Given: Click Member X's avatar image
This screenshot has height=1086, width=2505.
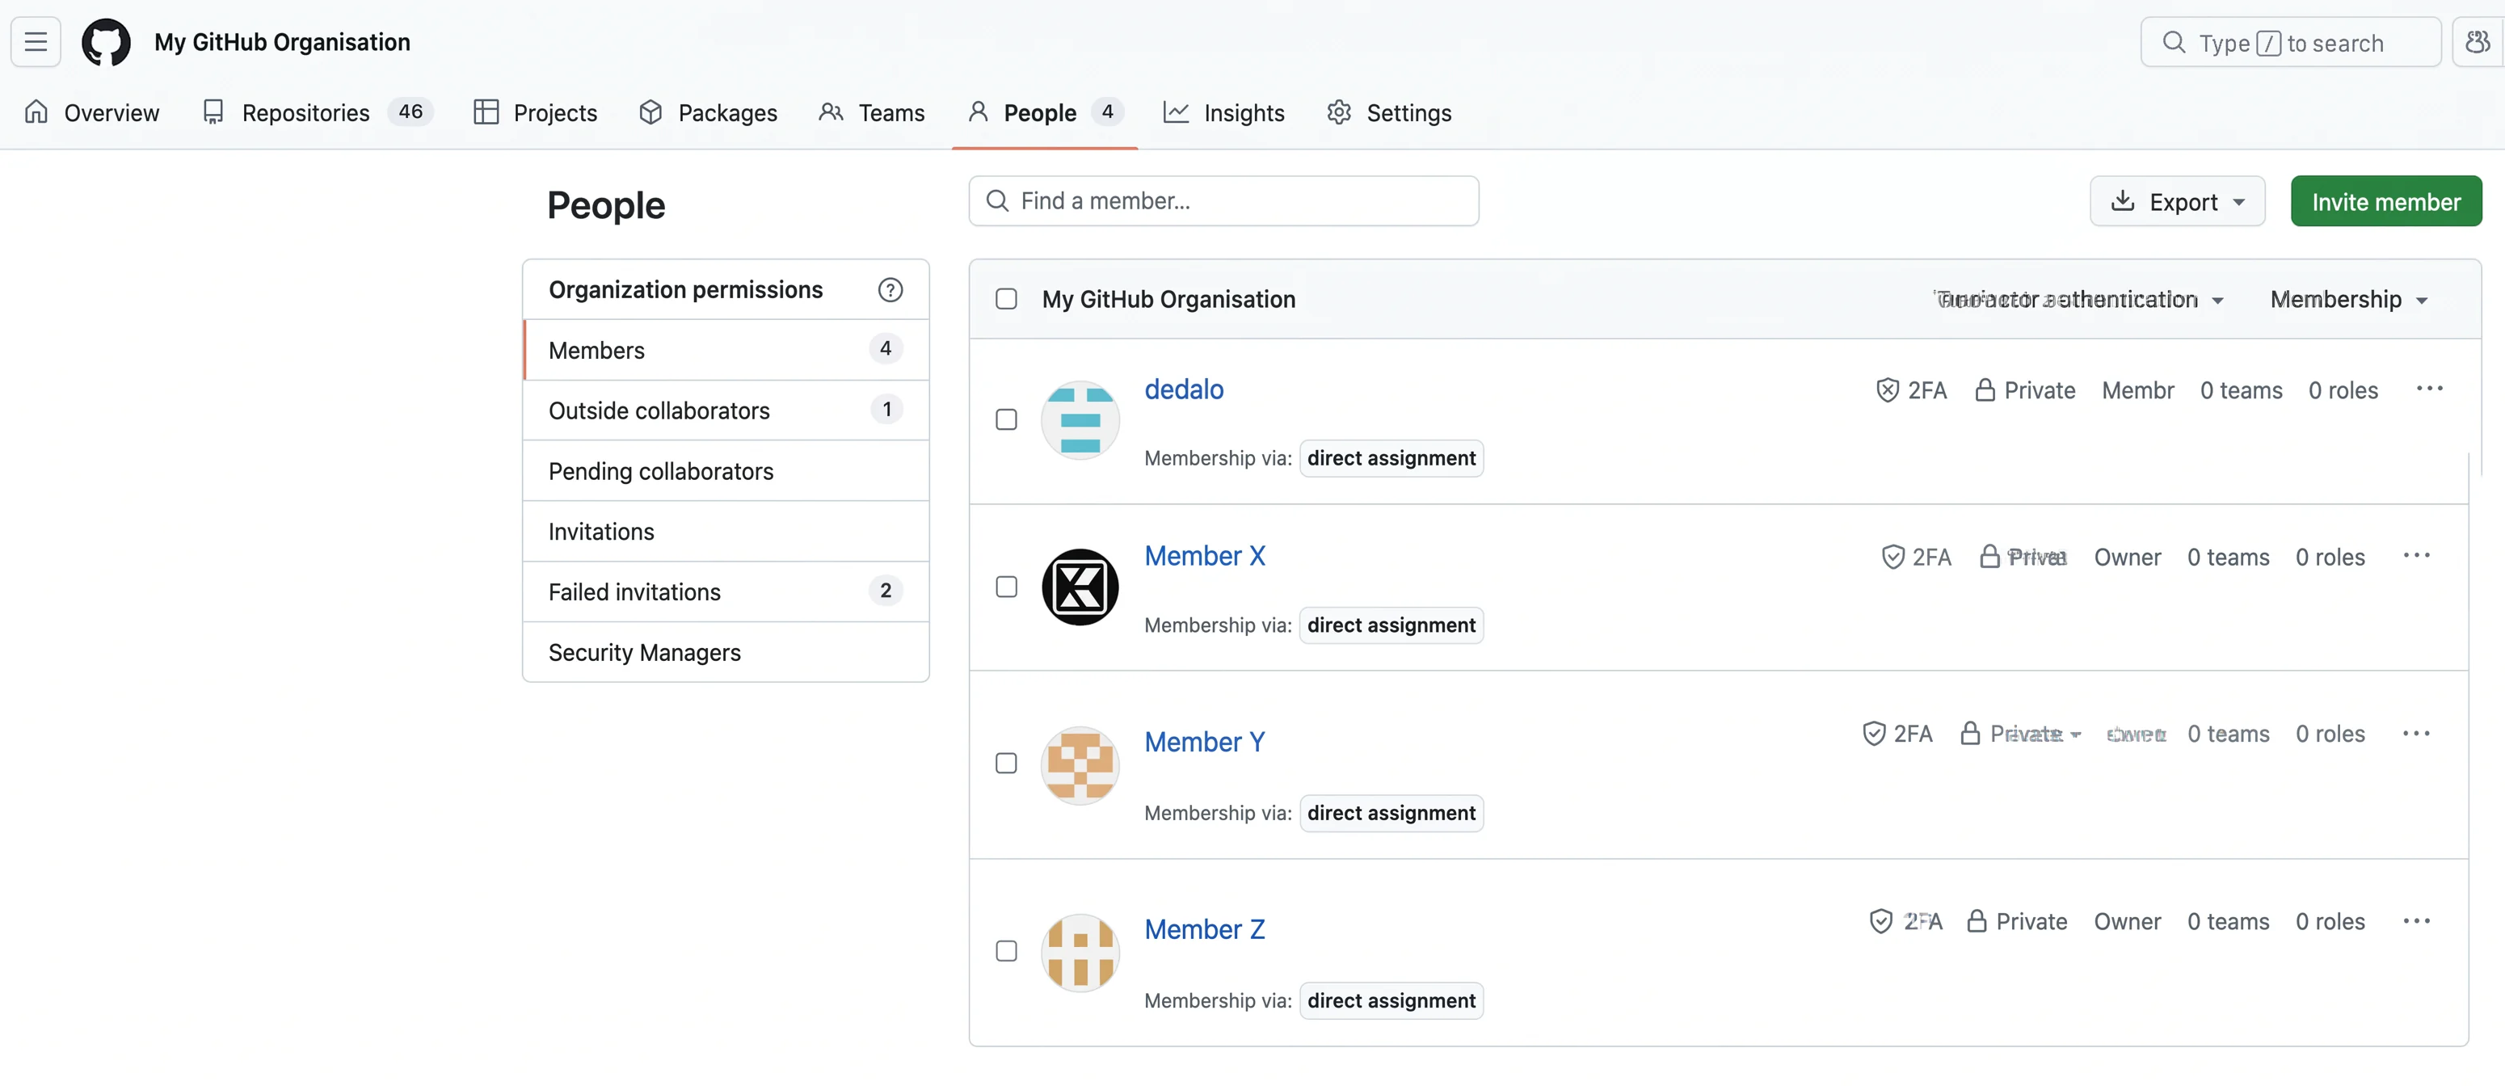Looking at the screenshot, I should coord(1080,587).
